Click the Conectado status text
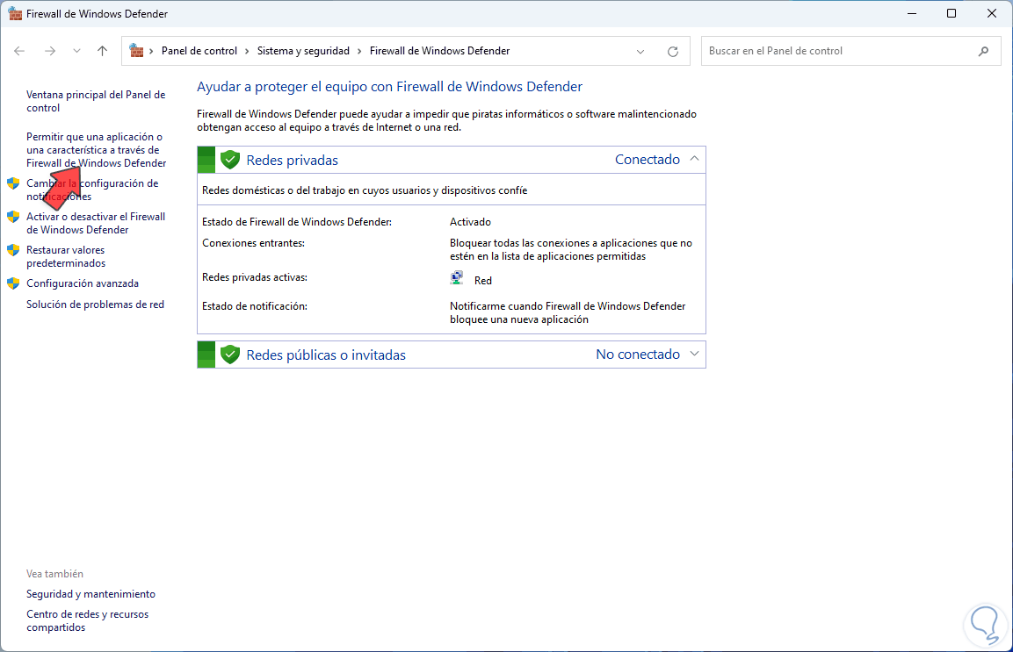1013x652 pixels. (648, 160)
